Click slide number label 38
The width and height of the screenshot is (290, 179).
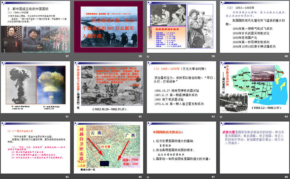click(140, 56)
